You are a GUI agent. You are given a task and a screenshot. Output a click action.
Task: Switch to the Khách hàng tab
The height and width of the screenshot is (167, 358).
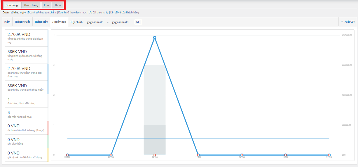(x=31, y=5)
